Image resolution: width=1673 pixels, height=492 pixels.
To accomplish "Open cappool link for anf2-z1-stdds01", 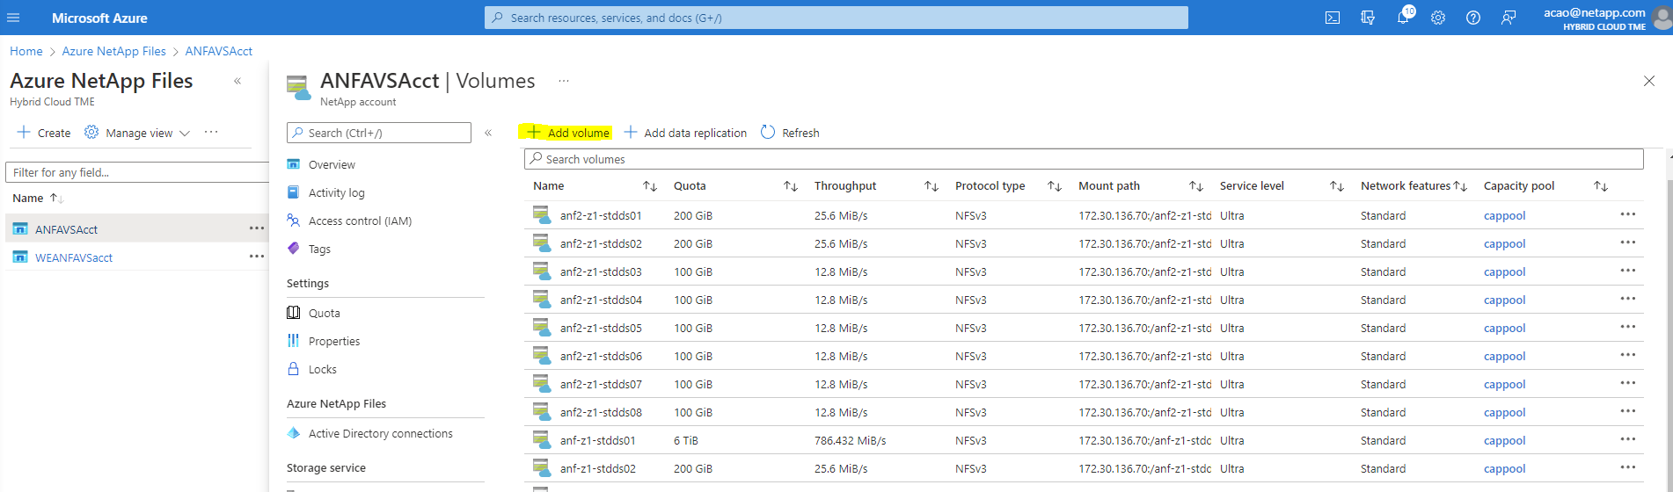I will pyautogui.click(x=1504, y=215).
